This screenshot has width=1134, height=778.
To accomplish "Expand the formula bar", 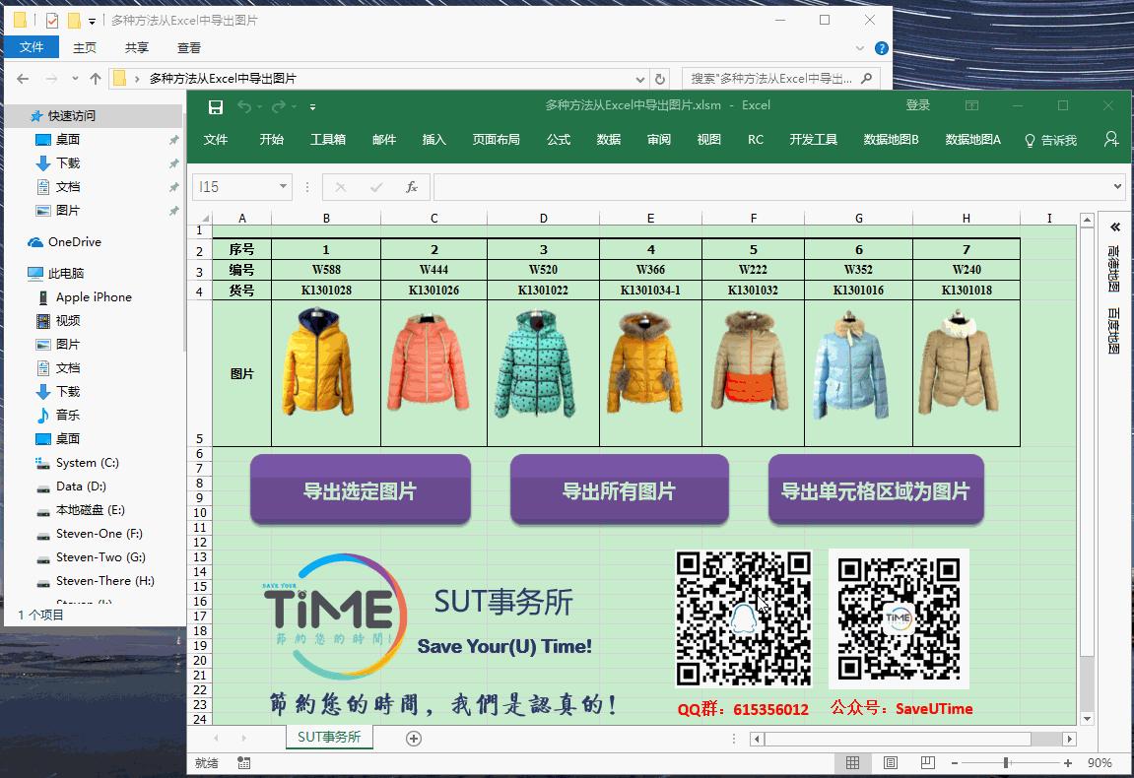I will [x=1117, y=186].
